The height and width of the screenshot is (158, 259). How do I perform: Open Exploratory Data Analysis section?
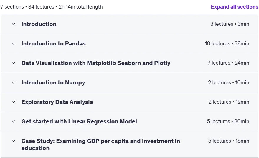click(57, 102)
